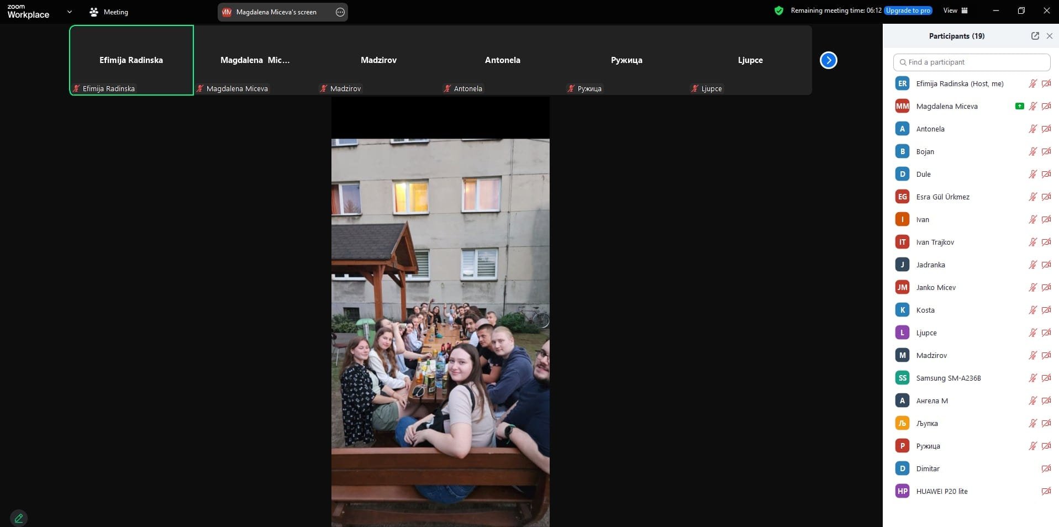Screen dimensions: 1059x527
Task: Select Efimija Radinska (Host, me) in list
Action: pyautogui.click(x=971, y=84)
